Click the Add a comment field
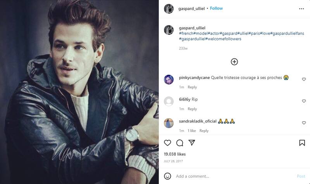310x184 pixels. [x=234, y=176]
